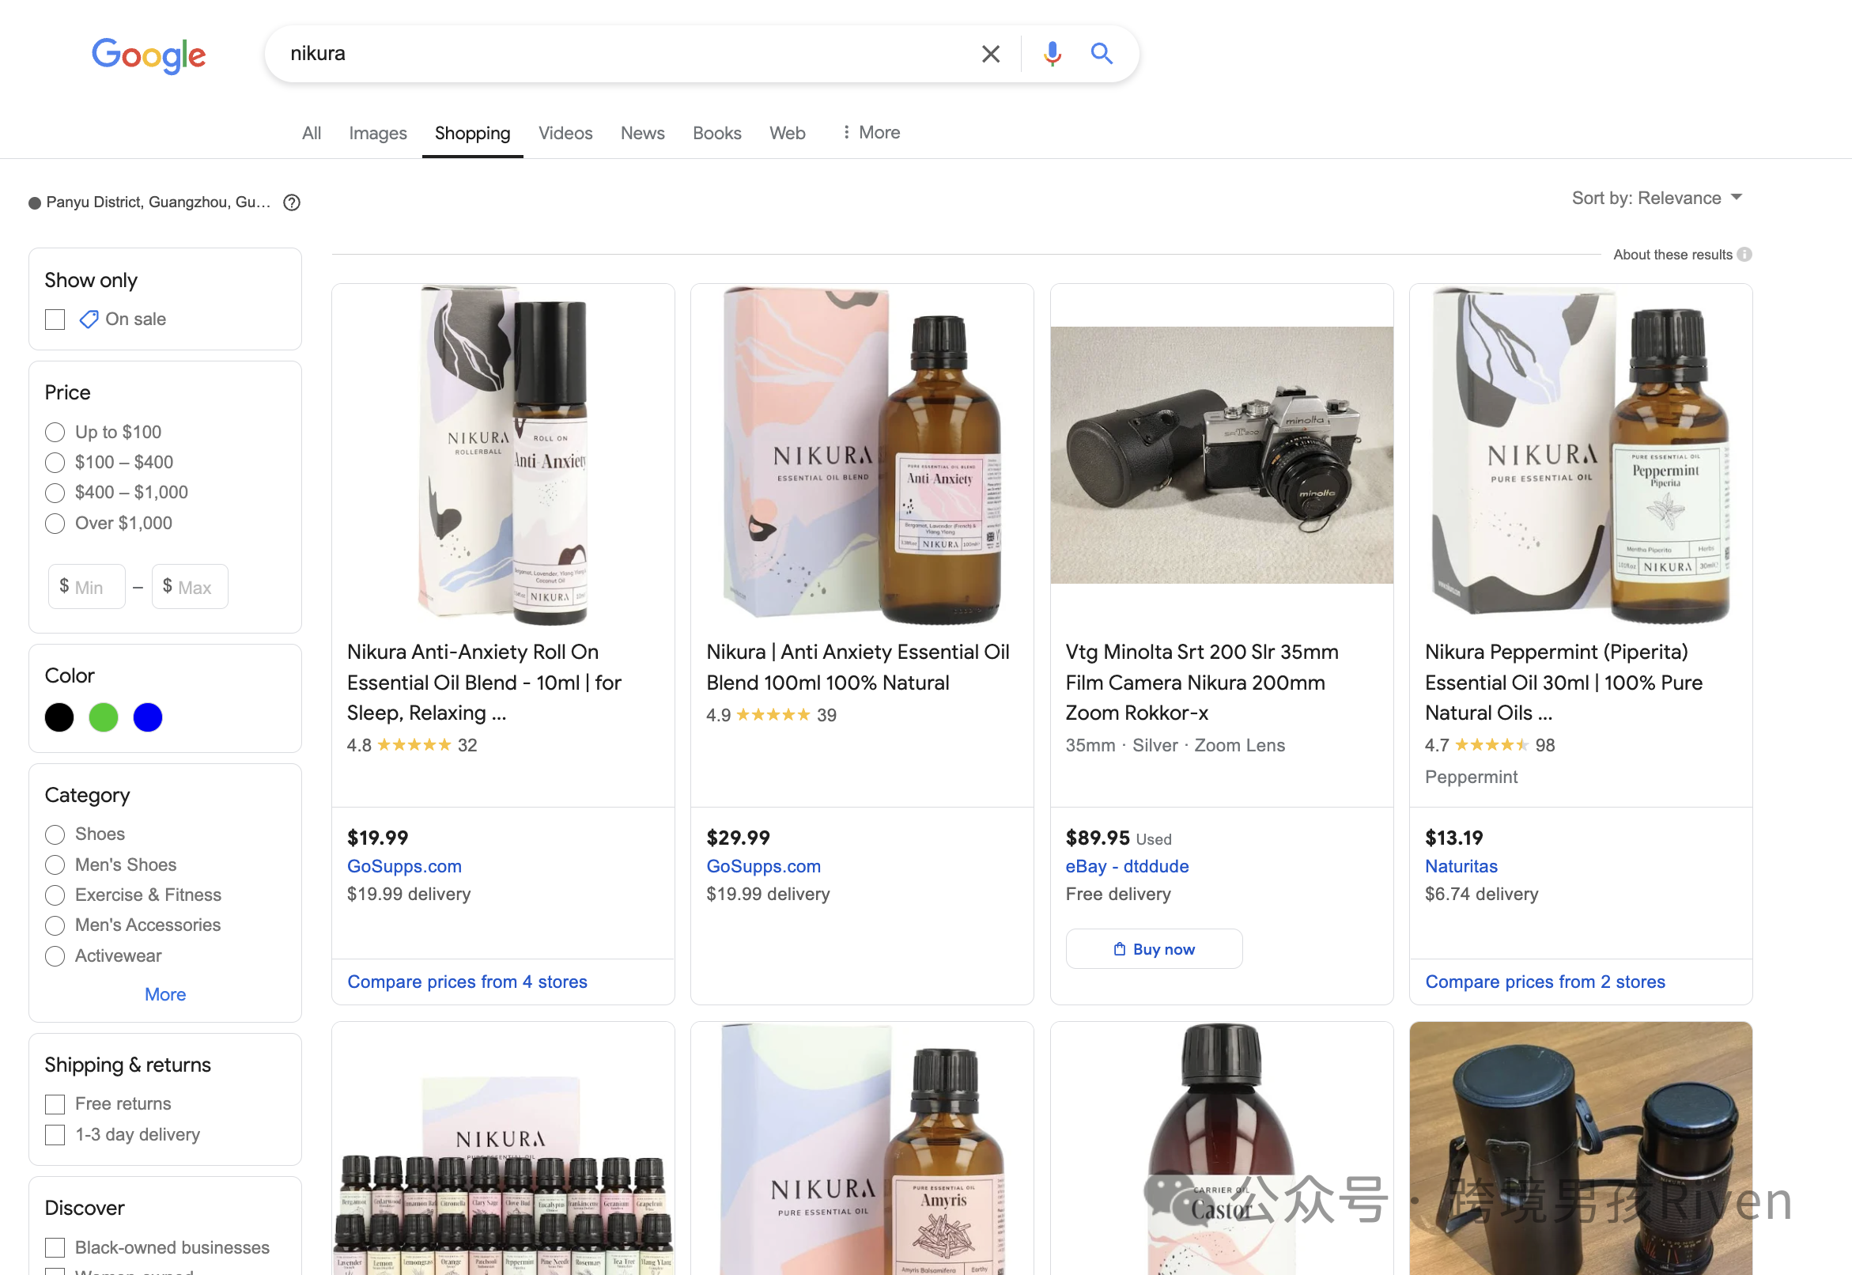Select the Over $1,000 price option
The height and width of the screenshot is (1275, 1852).
click(55, 524)
